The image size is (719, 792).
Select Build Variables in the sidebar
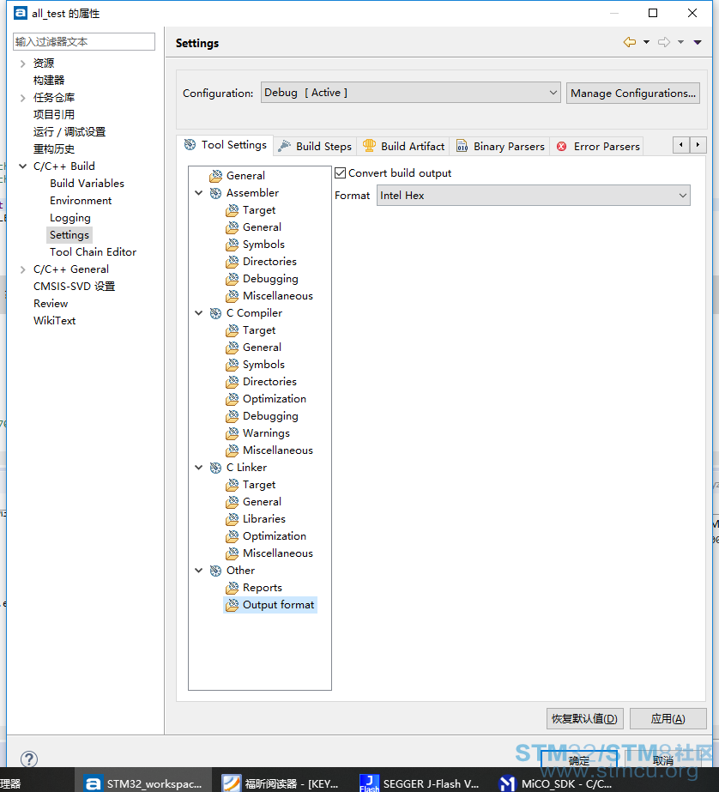point(87,184)
